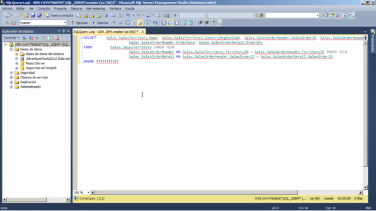This screenshot has height=211, width=376.
Task: Click the Undo arrow icon
Action: [128, 15]
